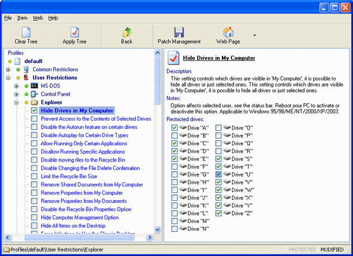Click the Back arrow toolbar icon
This screenshot has height=256, width=353.
tap(127, 32)
